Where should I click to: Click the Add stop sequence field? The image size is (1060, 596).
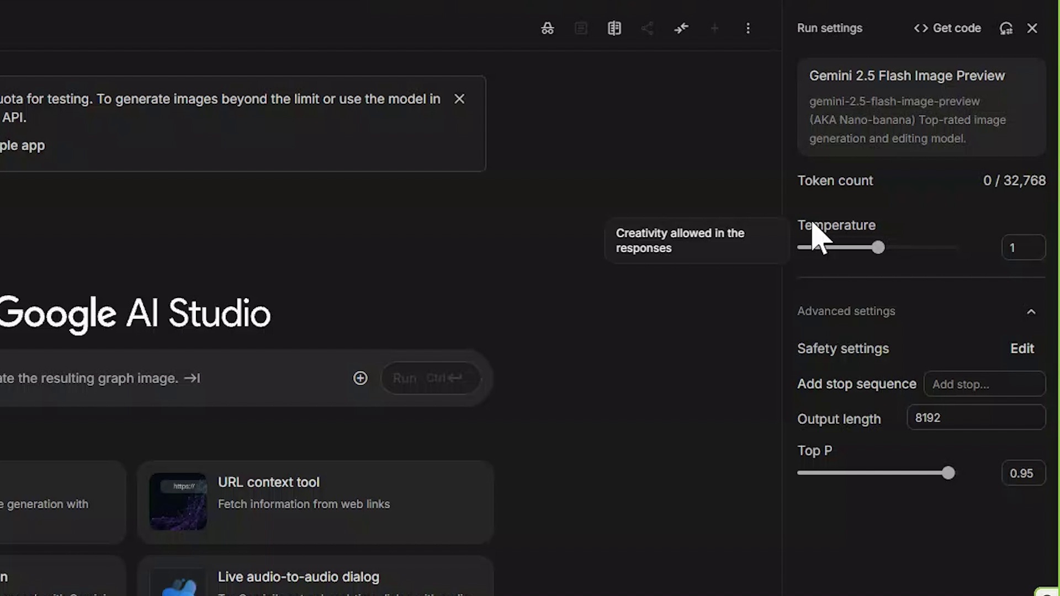coord(984,384)
